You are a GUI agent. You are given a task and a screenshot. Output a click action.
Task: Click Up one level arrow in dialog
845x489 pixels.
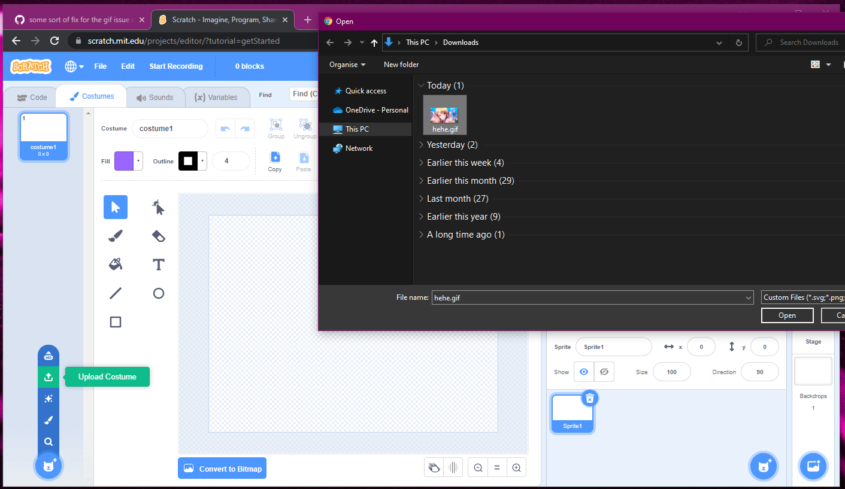pyautogui.click(x=374, y=42)
